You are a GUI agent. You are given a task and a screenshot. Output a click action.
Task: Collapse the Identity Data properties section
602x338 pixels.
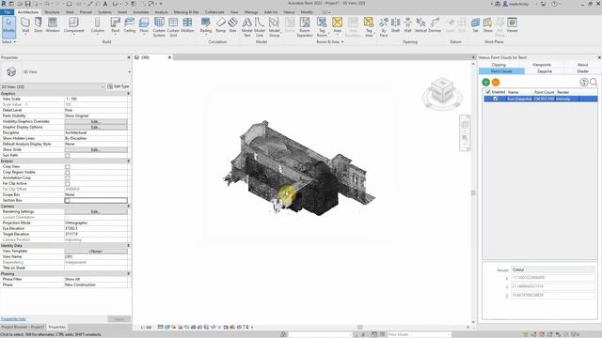coord(129,245)
